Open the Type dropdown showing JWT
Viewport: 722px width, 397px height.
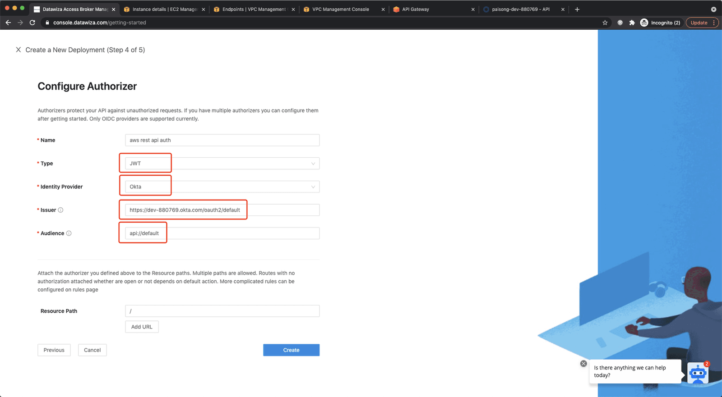[x=222, y=164]
